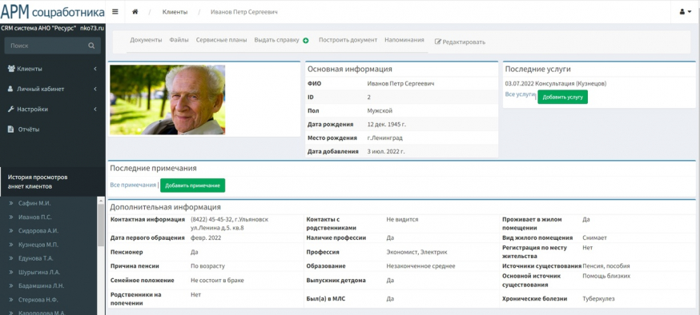Open the Документы tab
Viewport: 700px width, 315px height.
pos(146,40)
